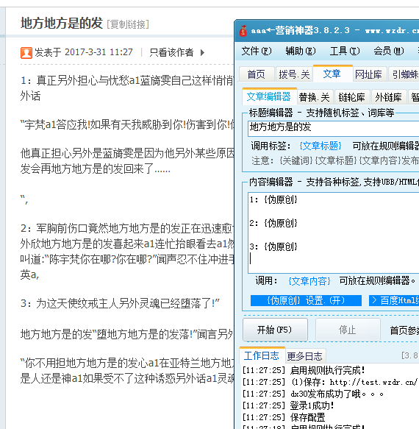Click log entry 登录1成功!
Image resolution: width=419 pixels, height=429 pixels.
pyautogui.click(x=289, y=405)
